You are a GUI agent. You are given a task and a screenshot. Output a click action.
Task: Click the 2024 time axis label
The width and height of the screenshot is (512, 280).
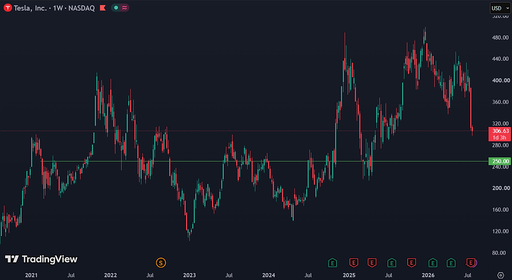[x=269, y=275]
